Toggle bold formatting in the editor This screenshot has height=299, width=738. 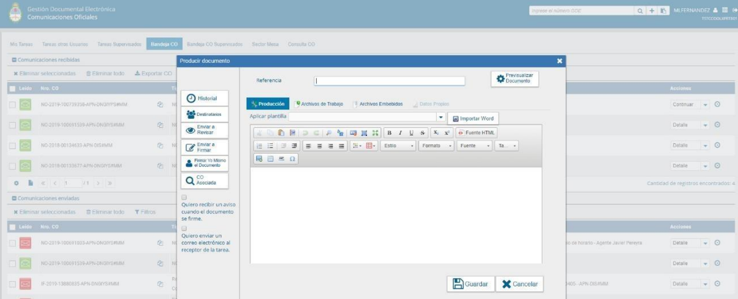click(x=389, y=133)
